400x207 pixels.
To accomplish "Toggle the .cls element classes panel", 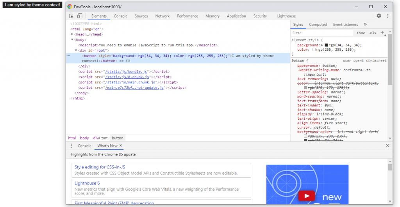I will coord(373,33).
